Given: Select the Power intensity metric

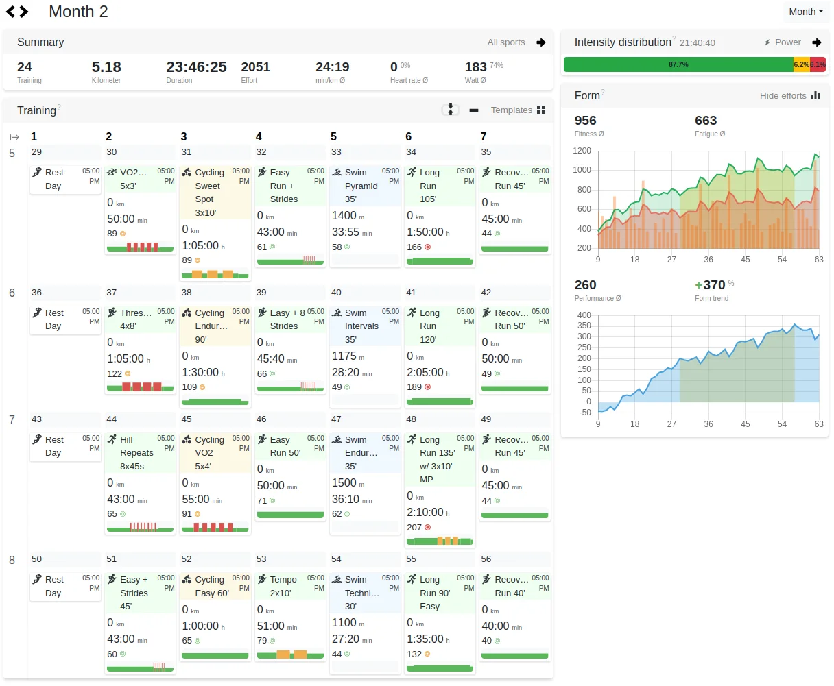Looking at the screenshot, I should [x=783, y=42].
